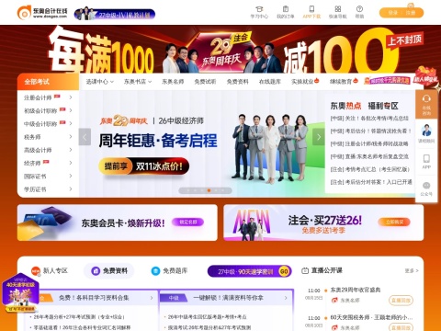
Task: Click the 直播公开课 calendar icon
Action: coord(305,270)
